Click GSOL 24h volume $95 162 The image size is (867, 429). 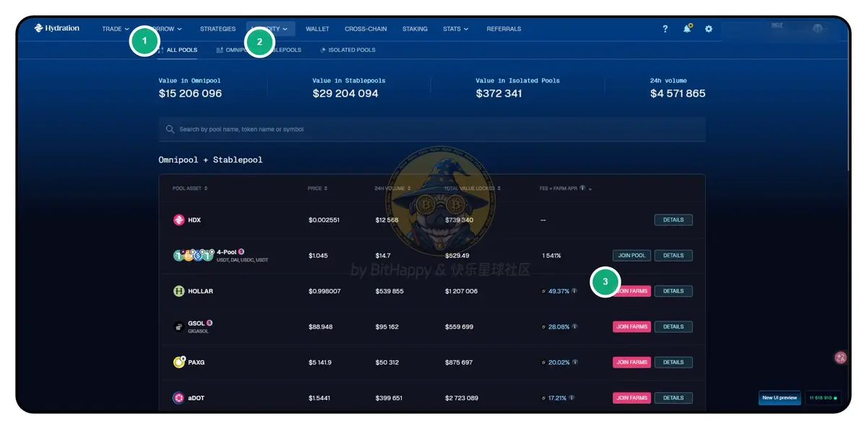coord(387,326)
